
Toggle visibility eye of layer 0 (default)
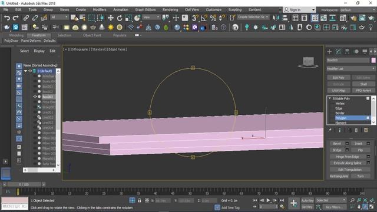(30, 71)
